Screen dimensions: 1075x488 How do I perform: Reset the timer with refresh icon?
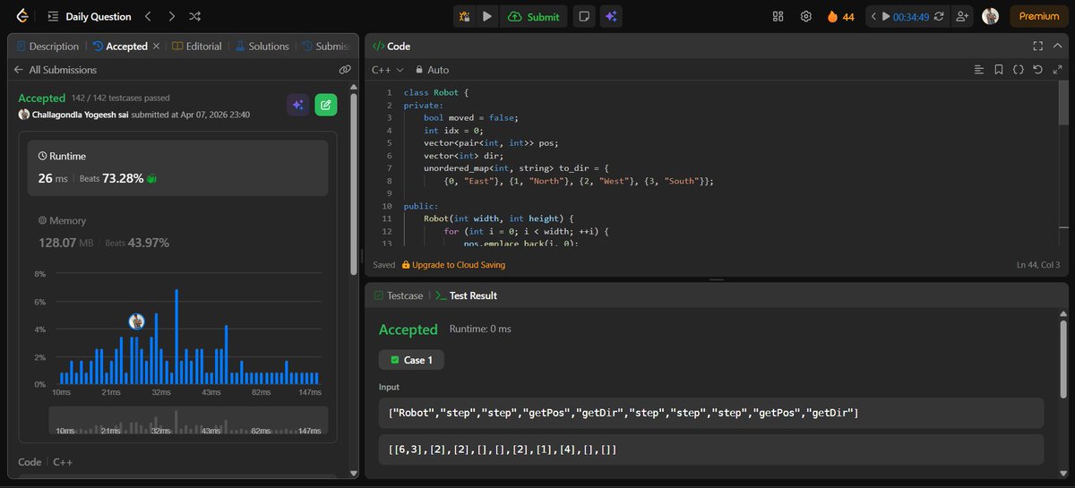click(x=938, y=16)
